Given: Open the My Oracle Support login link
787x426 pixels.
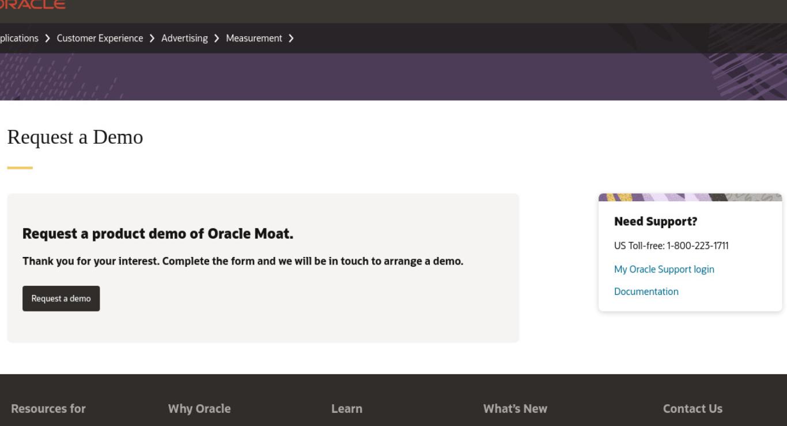Looking at the screenshot, I should tap(664, 269).
